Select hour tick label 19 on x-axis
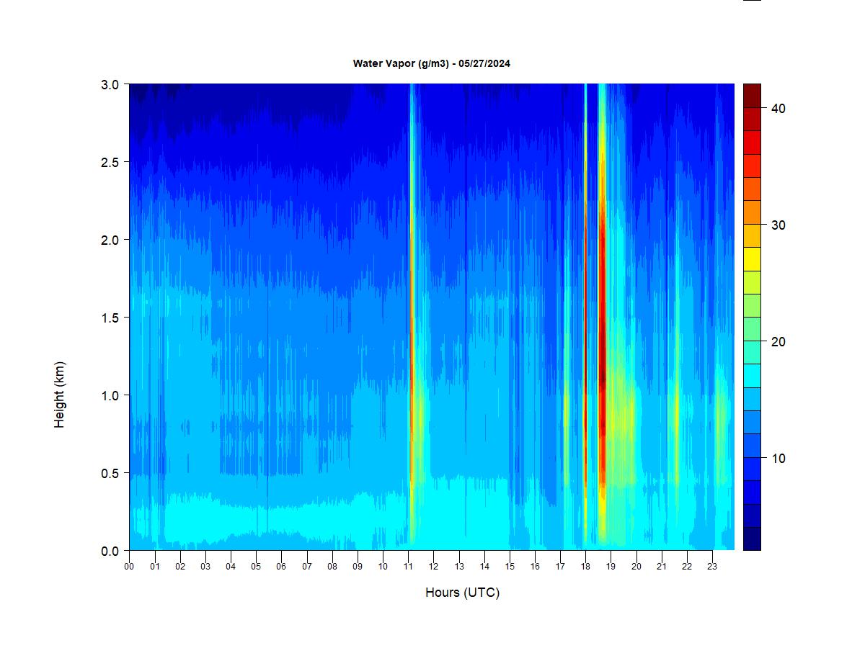The width and height of the screenshot is (865, 648). click(x=611, y=567)
